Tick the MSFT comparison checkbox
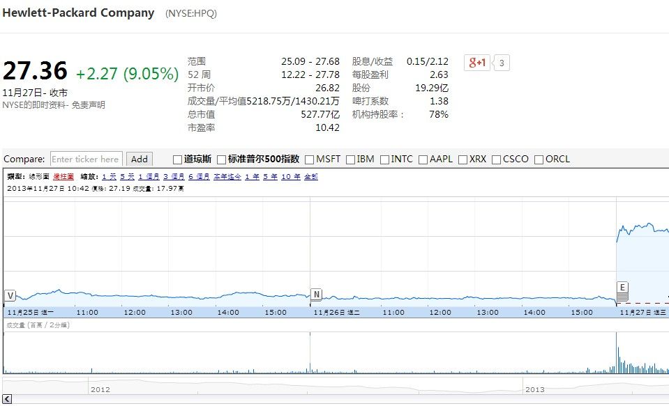 point(309,159)
